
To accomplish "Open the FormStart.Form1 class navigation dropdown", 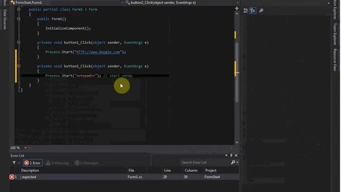I will tap(122, 3).
